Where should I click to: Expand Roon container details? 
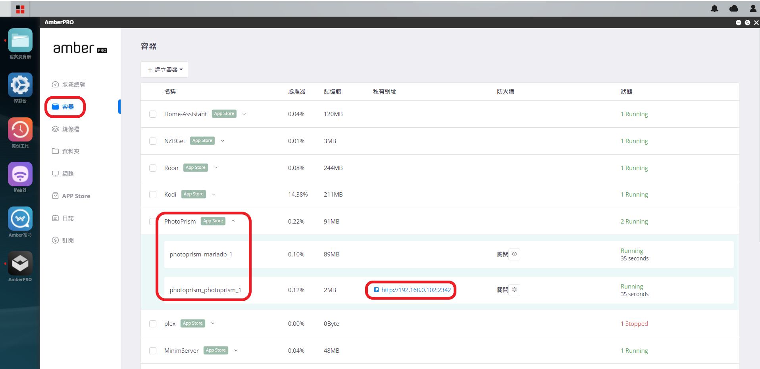pos(215,168)
